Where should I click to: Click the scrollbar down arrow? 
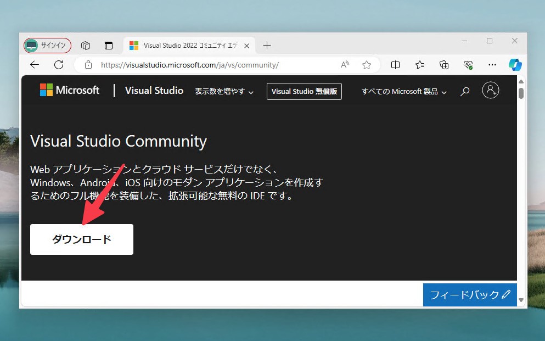point(521,300)
